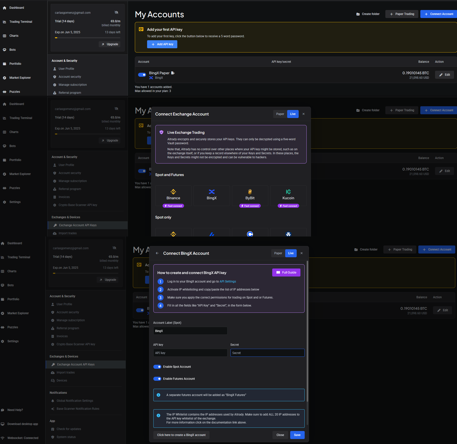Click the key icon beside Add your first API key
This screenshot has width=457, height=444.
(x=141, y=29)
